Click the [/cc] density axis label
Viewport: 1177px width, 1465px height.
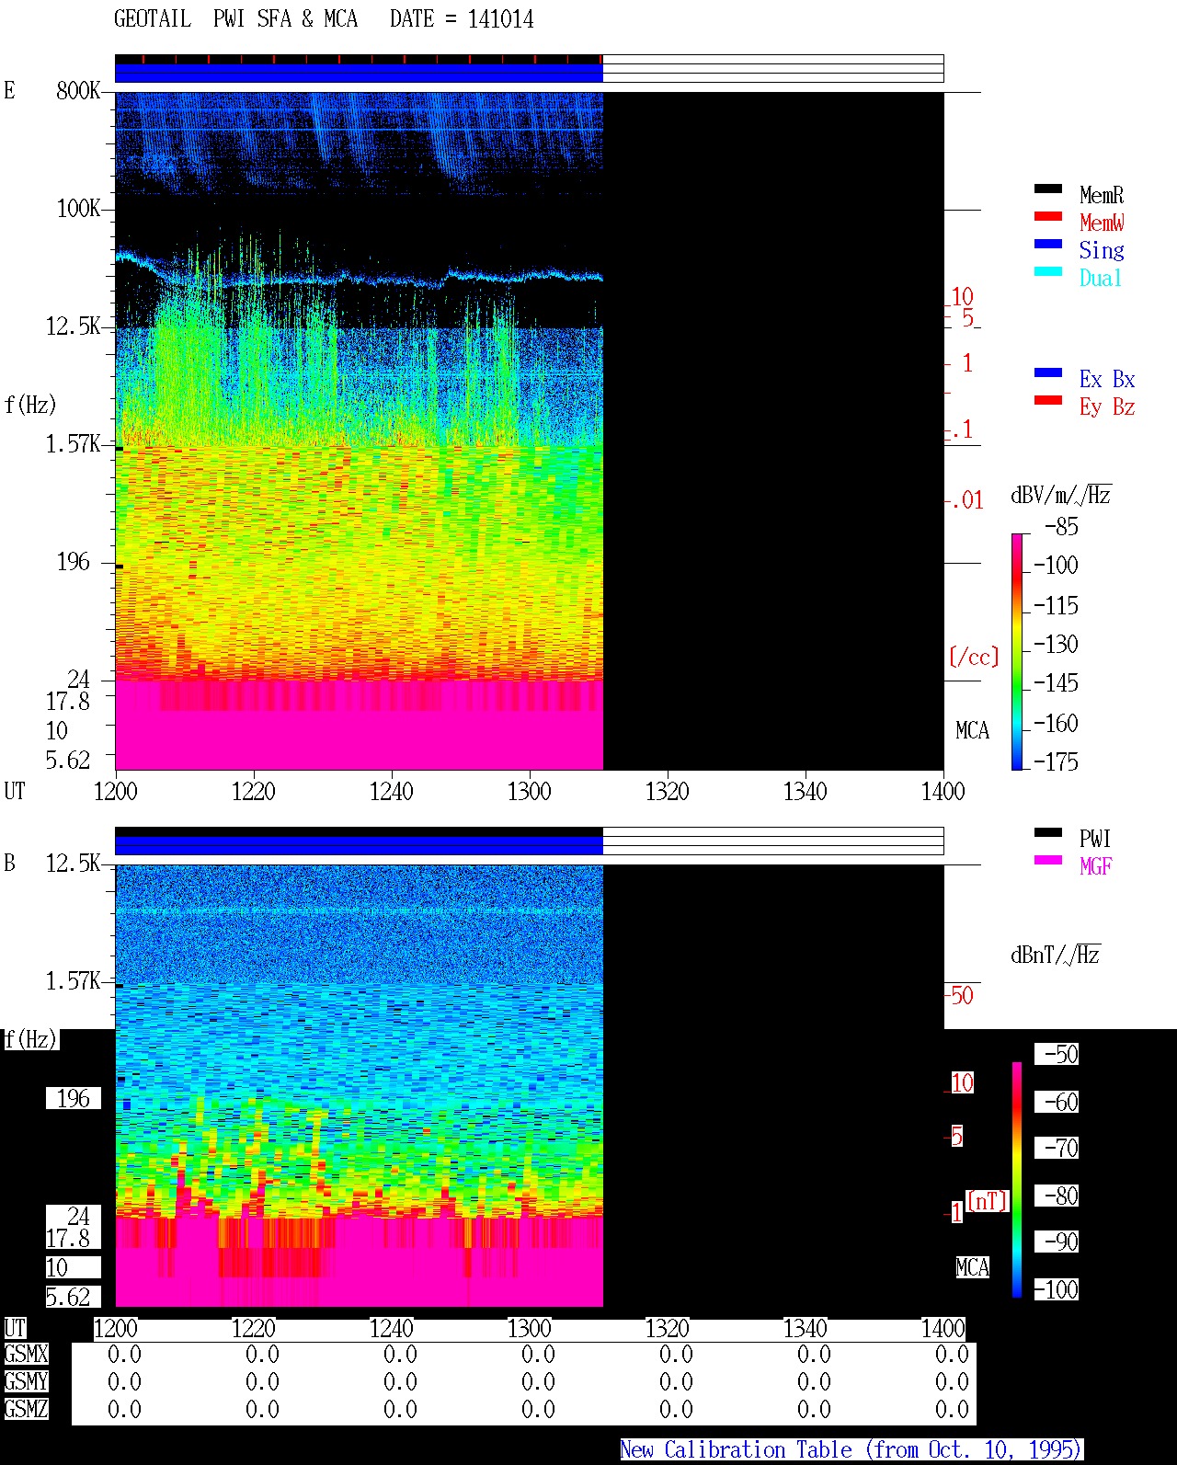click(x=974, y=658)
